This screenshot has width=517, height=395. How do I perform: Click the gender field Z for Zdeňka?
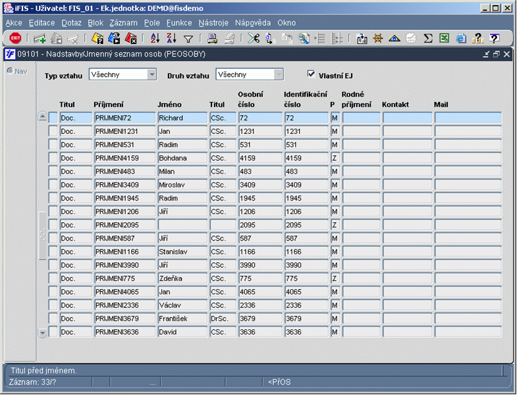tap(335, 279)
